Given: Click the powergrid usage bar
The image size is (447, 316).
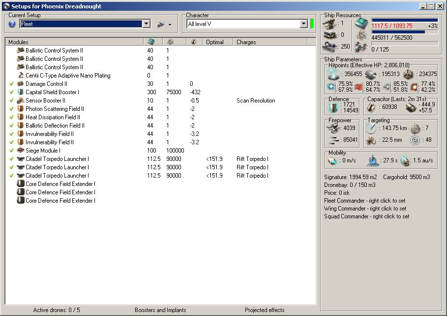Looking at the screenshot, I should point(405,32).
